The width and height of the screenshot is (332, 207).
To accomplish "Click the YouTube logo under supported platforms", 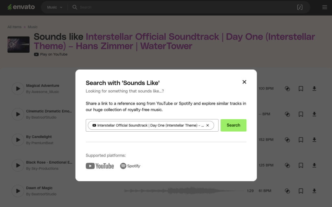I will point(100,166).
